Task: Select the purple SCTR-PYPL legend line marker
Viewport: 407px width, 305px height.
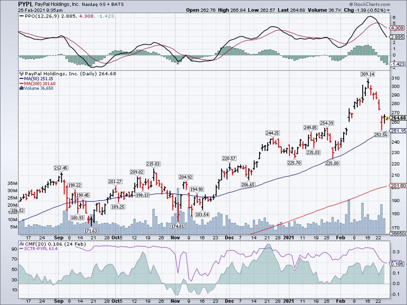Action: 21,248
